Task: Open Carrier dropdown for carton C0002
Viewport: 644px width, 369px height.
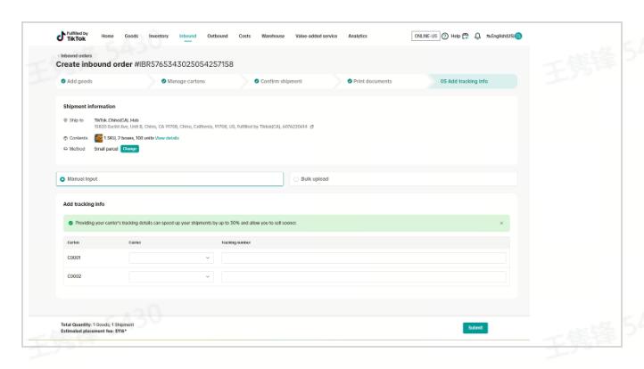Action: click(x=171, y=276)
